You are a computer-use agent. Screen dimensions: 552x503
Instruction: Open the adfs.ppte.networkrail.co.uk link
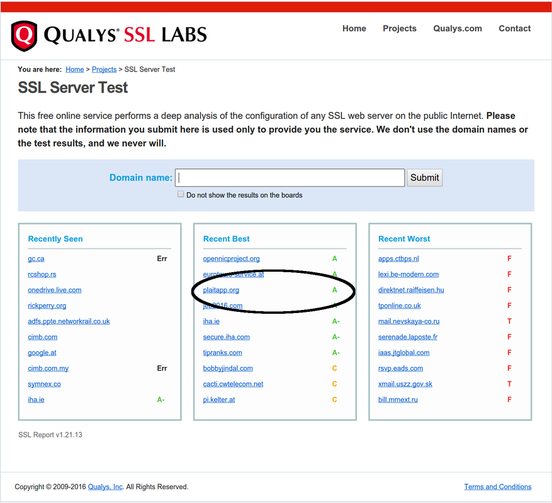tap(69, 321)
